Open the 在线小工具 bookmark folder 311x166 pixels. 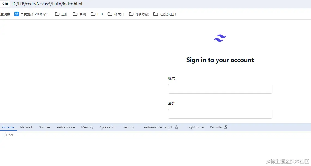165,14
